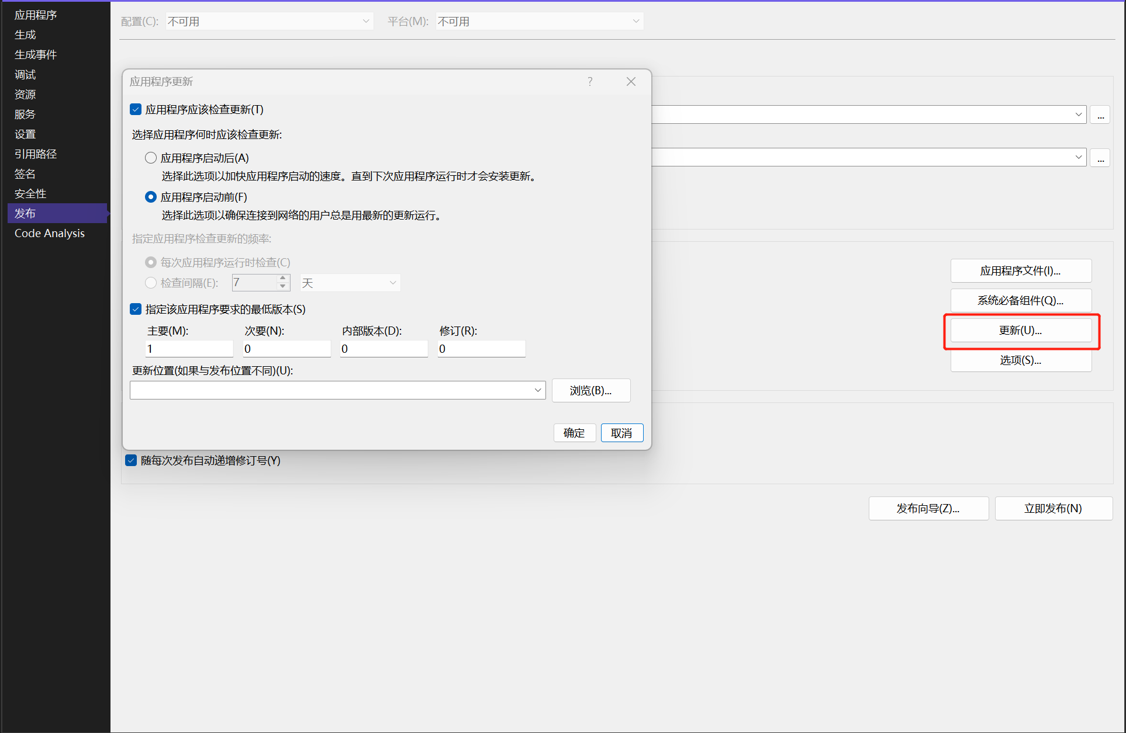
Task: Expand the second install location dropdown
Action: [x=1078, y=158]
